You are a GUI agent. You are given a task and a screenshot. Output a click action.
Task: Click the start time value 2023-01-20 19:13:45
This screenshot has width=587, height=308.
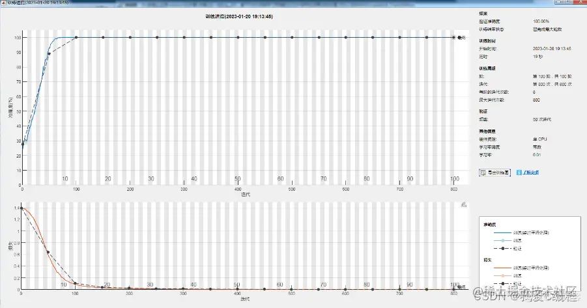coord(552,49)
